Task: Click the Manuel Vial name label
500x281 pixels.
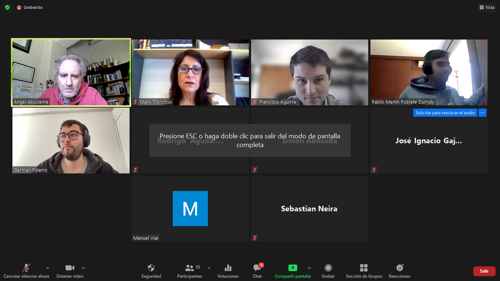Action: [146, 238]
